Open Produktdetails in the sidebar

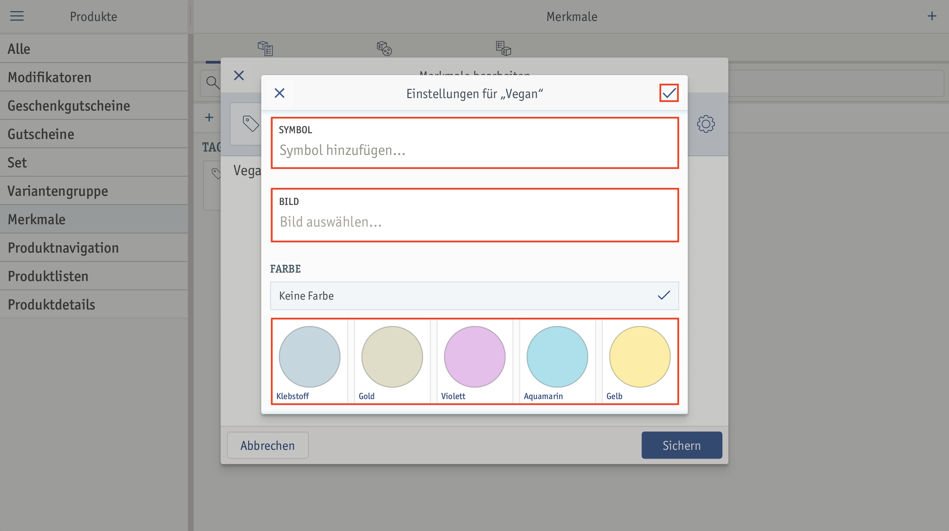[x=94, y=304]
